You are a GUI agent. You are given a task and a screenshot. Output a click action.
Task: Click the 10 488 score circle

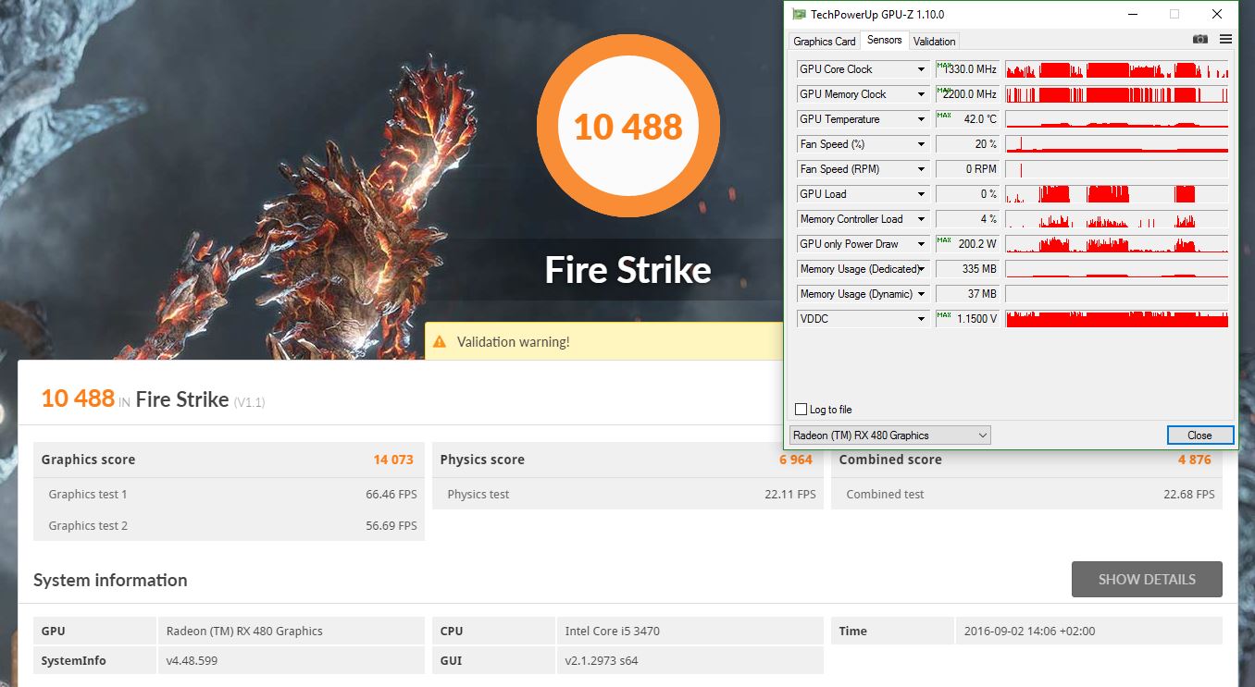pyautogui.click(x=627, y=127)
